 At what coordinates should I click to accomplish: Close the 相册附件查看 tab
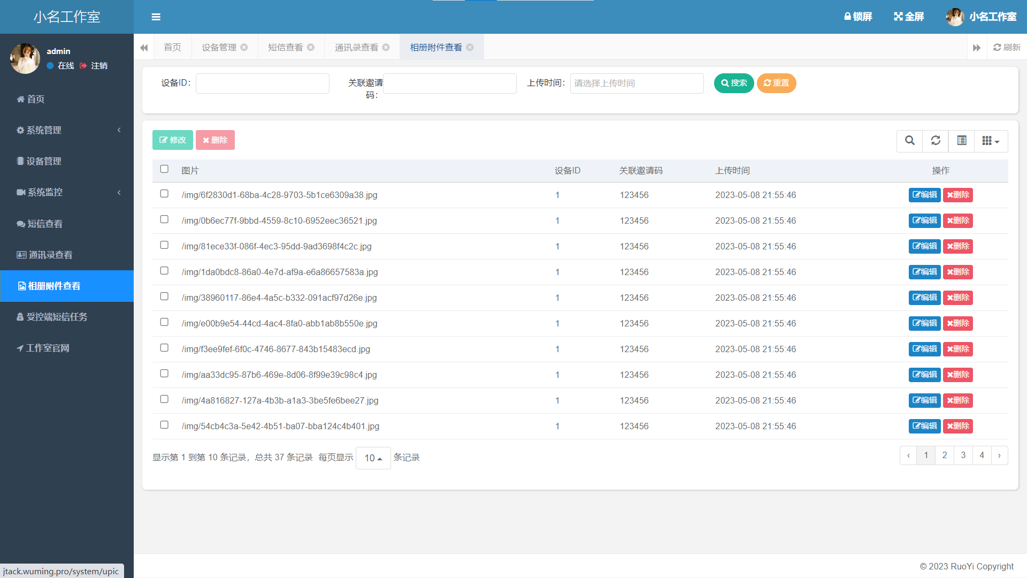tap(470, 47)
